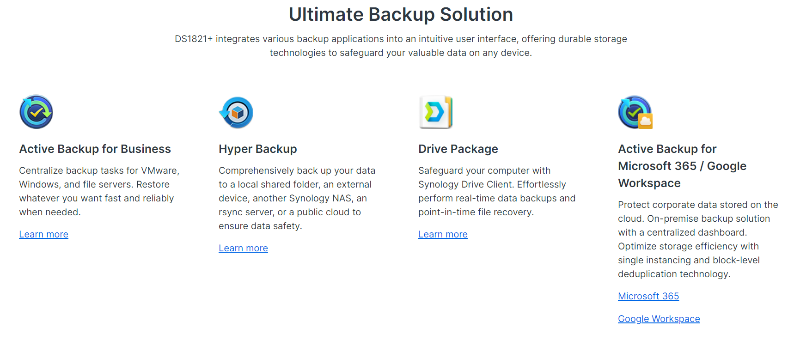Open the Microsoft 365 link
This screenshot has height=340, width=794.
[648, 296]
